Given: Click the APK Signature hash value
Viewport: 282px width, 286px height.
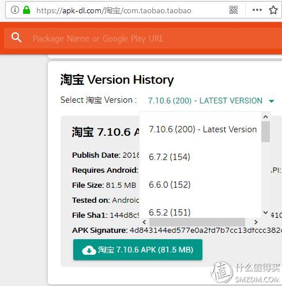Looking at the screenshot, I should [206, 230].
